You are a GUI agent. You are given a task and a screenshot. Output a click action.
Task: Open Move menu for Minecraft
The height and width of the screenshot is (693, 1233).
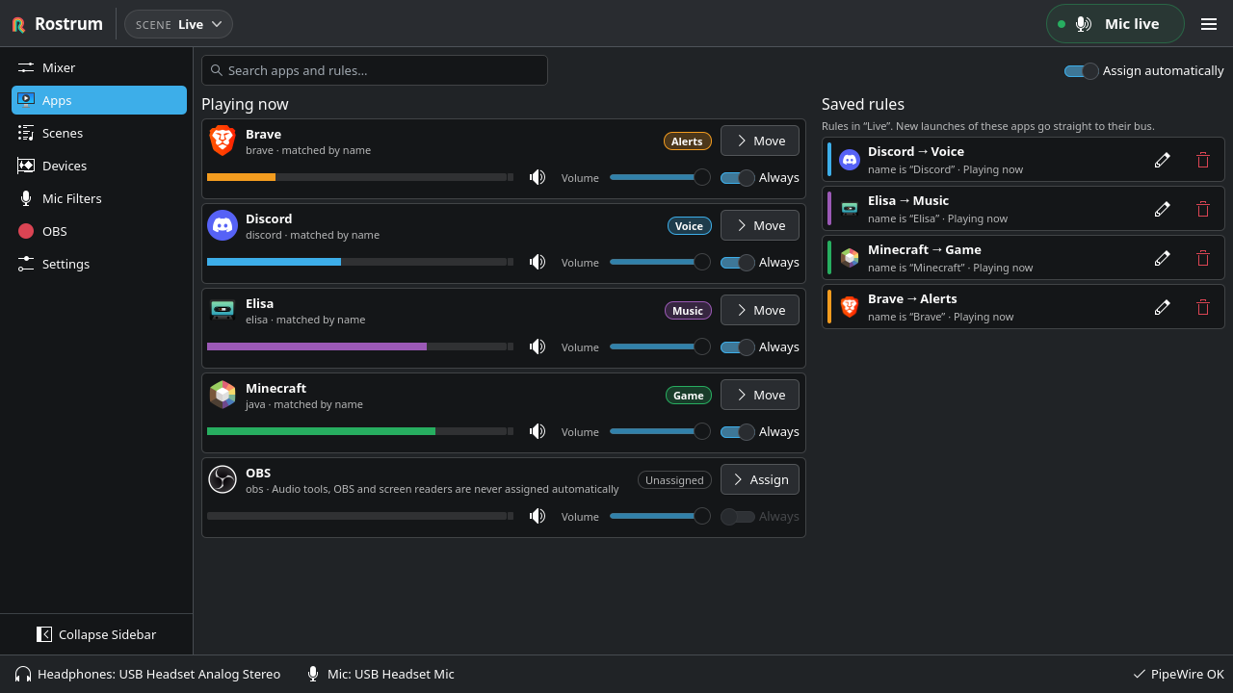coord(760,395)
